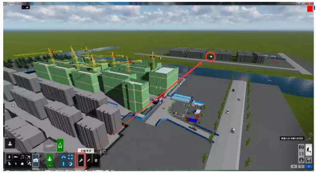Viewport: 316px width, 173px height.
Task: Choose the Lights and utilities category
Action: (x=29, y=163)
